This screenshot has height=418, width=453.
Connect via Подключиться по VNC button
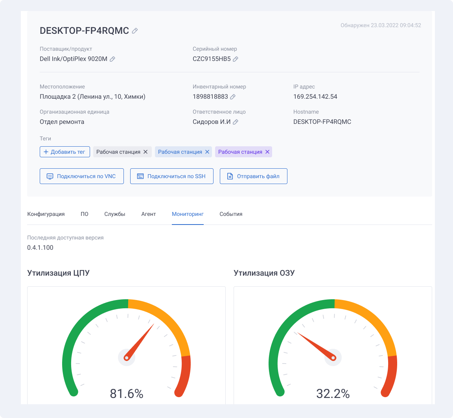pyautogui.click(x=82, y=176)
